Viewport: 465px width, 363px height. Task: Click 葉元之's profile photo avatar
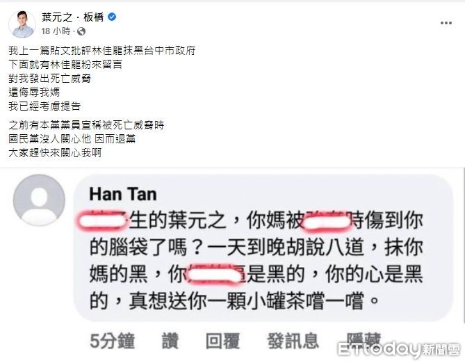[x=22, y=24]
